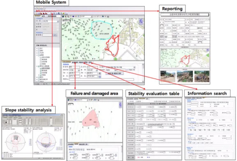Click north arrow in Failure and damaged area map
Viewport: 237px width, 161px height.
coord(120,105)
